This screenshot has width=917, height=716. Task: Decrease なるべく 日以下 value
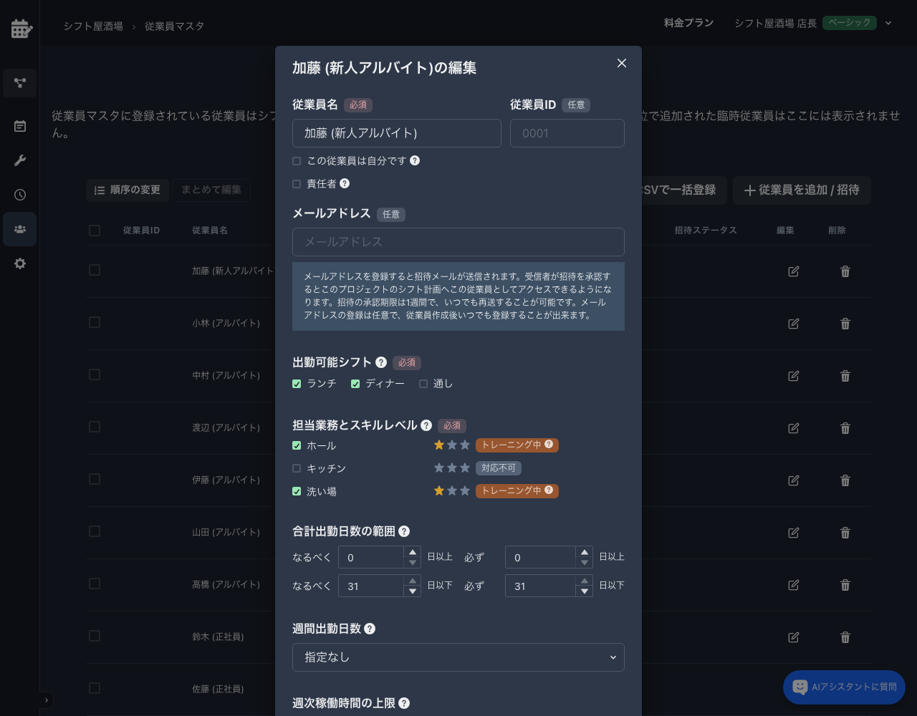pos(412,591)
